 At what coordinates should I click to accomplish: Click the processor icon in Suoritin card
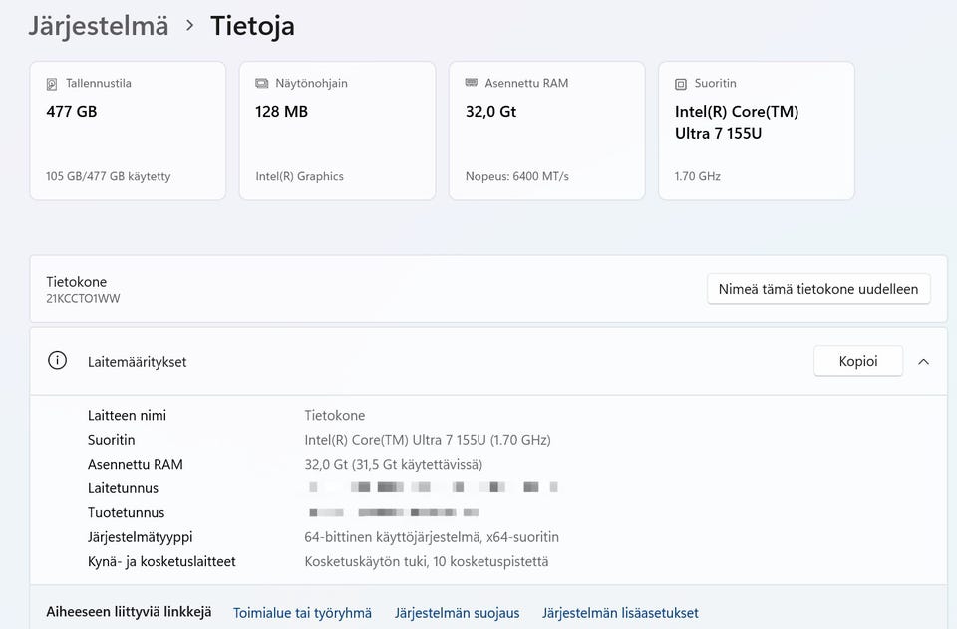[x=681, y=84]
